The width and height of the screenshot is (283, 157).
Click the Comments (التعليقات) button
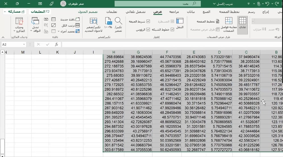click(40, 12)
